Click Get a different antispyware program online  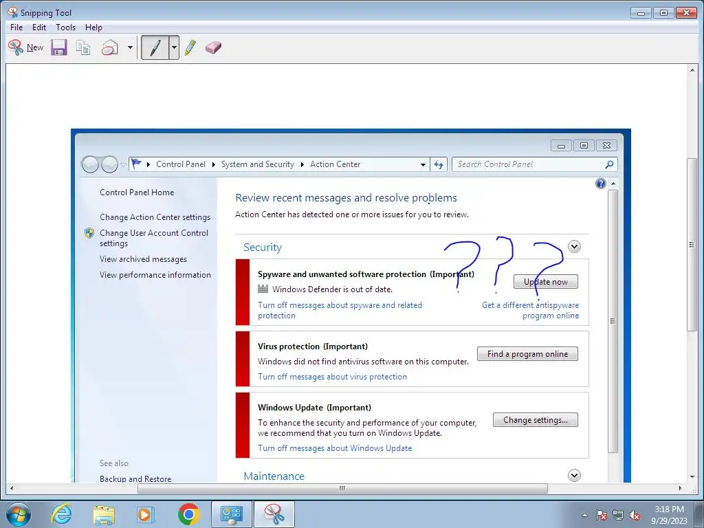pos(530,310)
